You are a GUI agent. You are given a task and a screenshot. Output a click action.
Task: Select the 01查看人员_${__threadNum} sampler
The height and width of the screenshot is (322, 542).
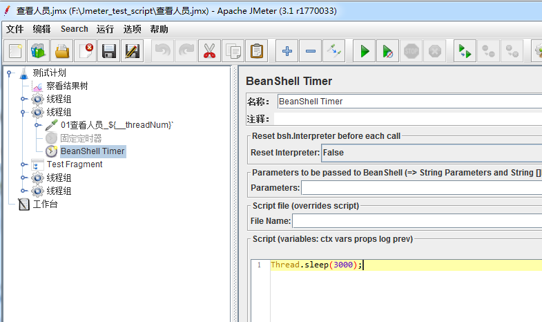[117, 125]
